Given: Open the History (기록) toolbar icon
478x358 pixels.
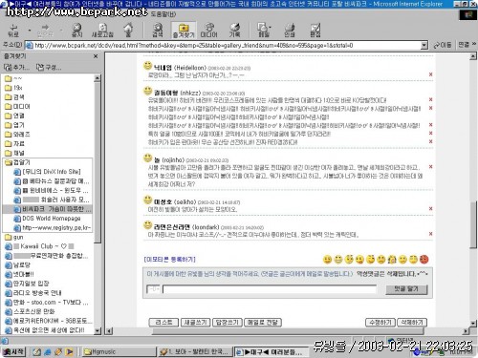Looking at the screenshot, I should click(x=235, y=31).
